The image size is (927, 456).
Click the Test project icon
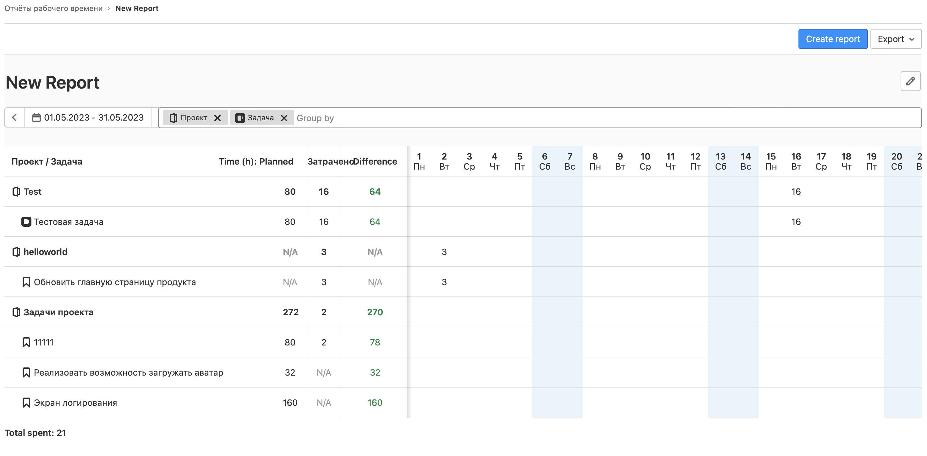point(16,192)
